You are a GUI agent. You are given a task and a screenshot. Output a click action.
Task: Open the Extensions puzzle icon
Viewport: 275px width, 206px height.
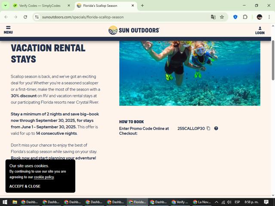(x=245, y=17)
